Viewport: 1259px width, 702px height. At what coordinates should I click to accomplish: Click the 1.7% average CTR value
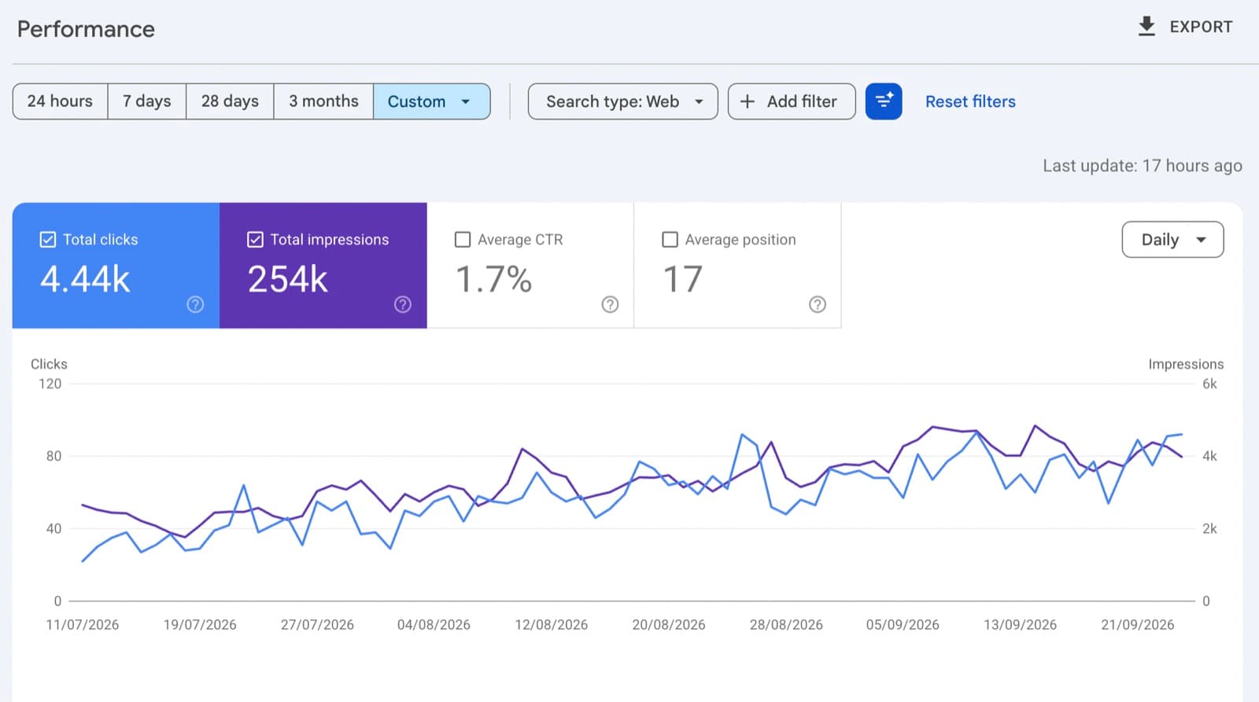pos(494,279)
